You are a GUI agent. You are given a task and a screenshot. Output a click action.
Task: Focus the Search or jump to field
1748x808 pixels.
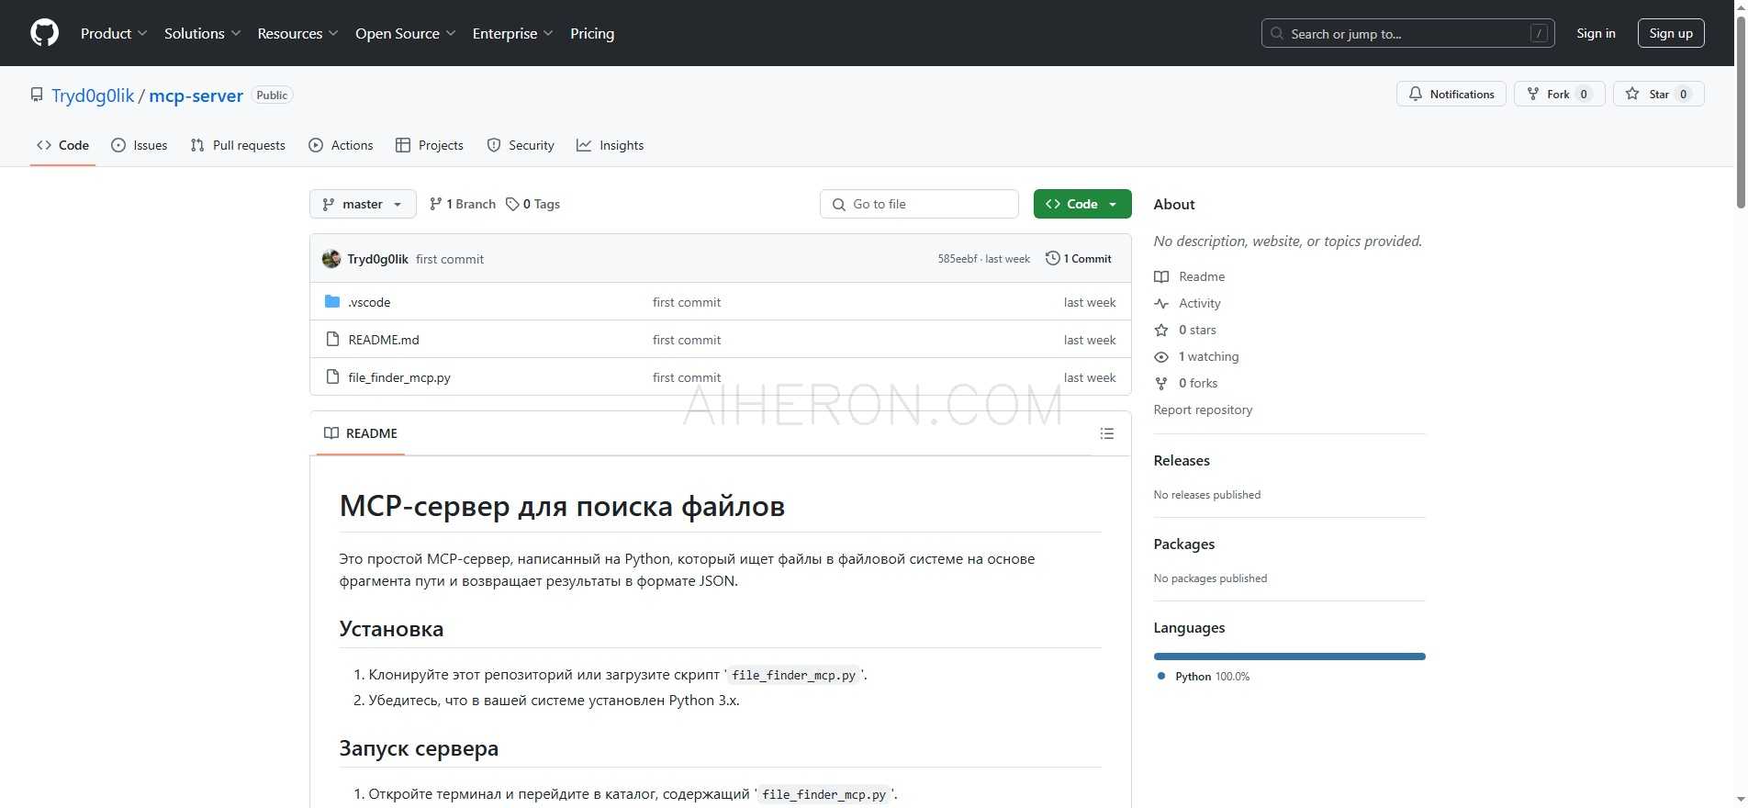tap(1407, 33)
